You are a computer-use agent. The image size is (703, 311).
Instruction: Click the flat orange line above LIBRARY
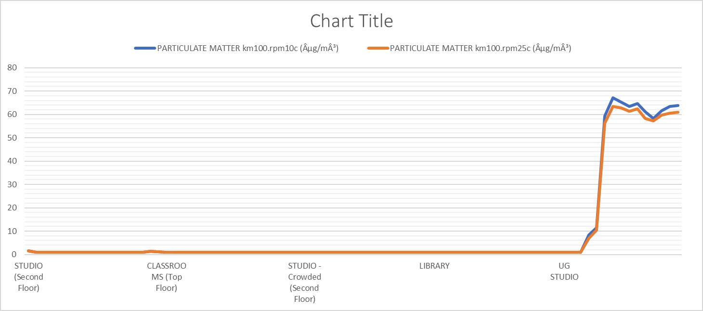click(434, 252)
